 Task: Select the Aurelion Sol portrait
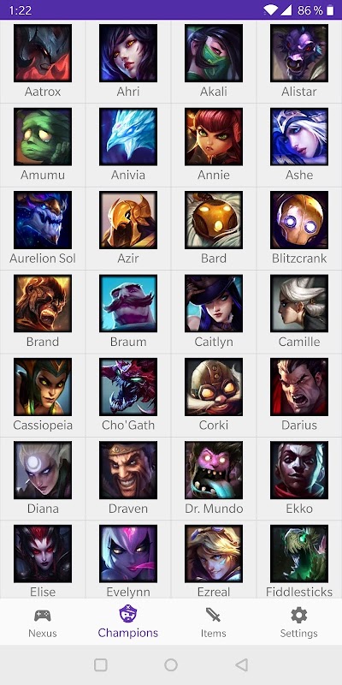pos(43,220)
